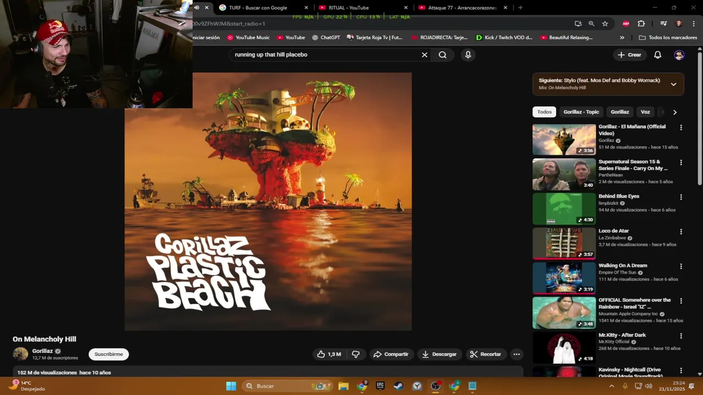The height and width of the screenshot is (395, 703).
Task: Open options for Supernatural Season 15 video
Action: (x=681, y=162)
